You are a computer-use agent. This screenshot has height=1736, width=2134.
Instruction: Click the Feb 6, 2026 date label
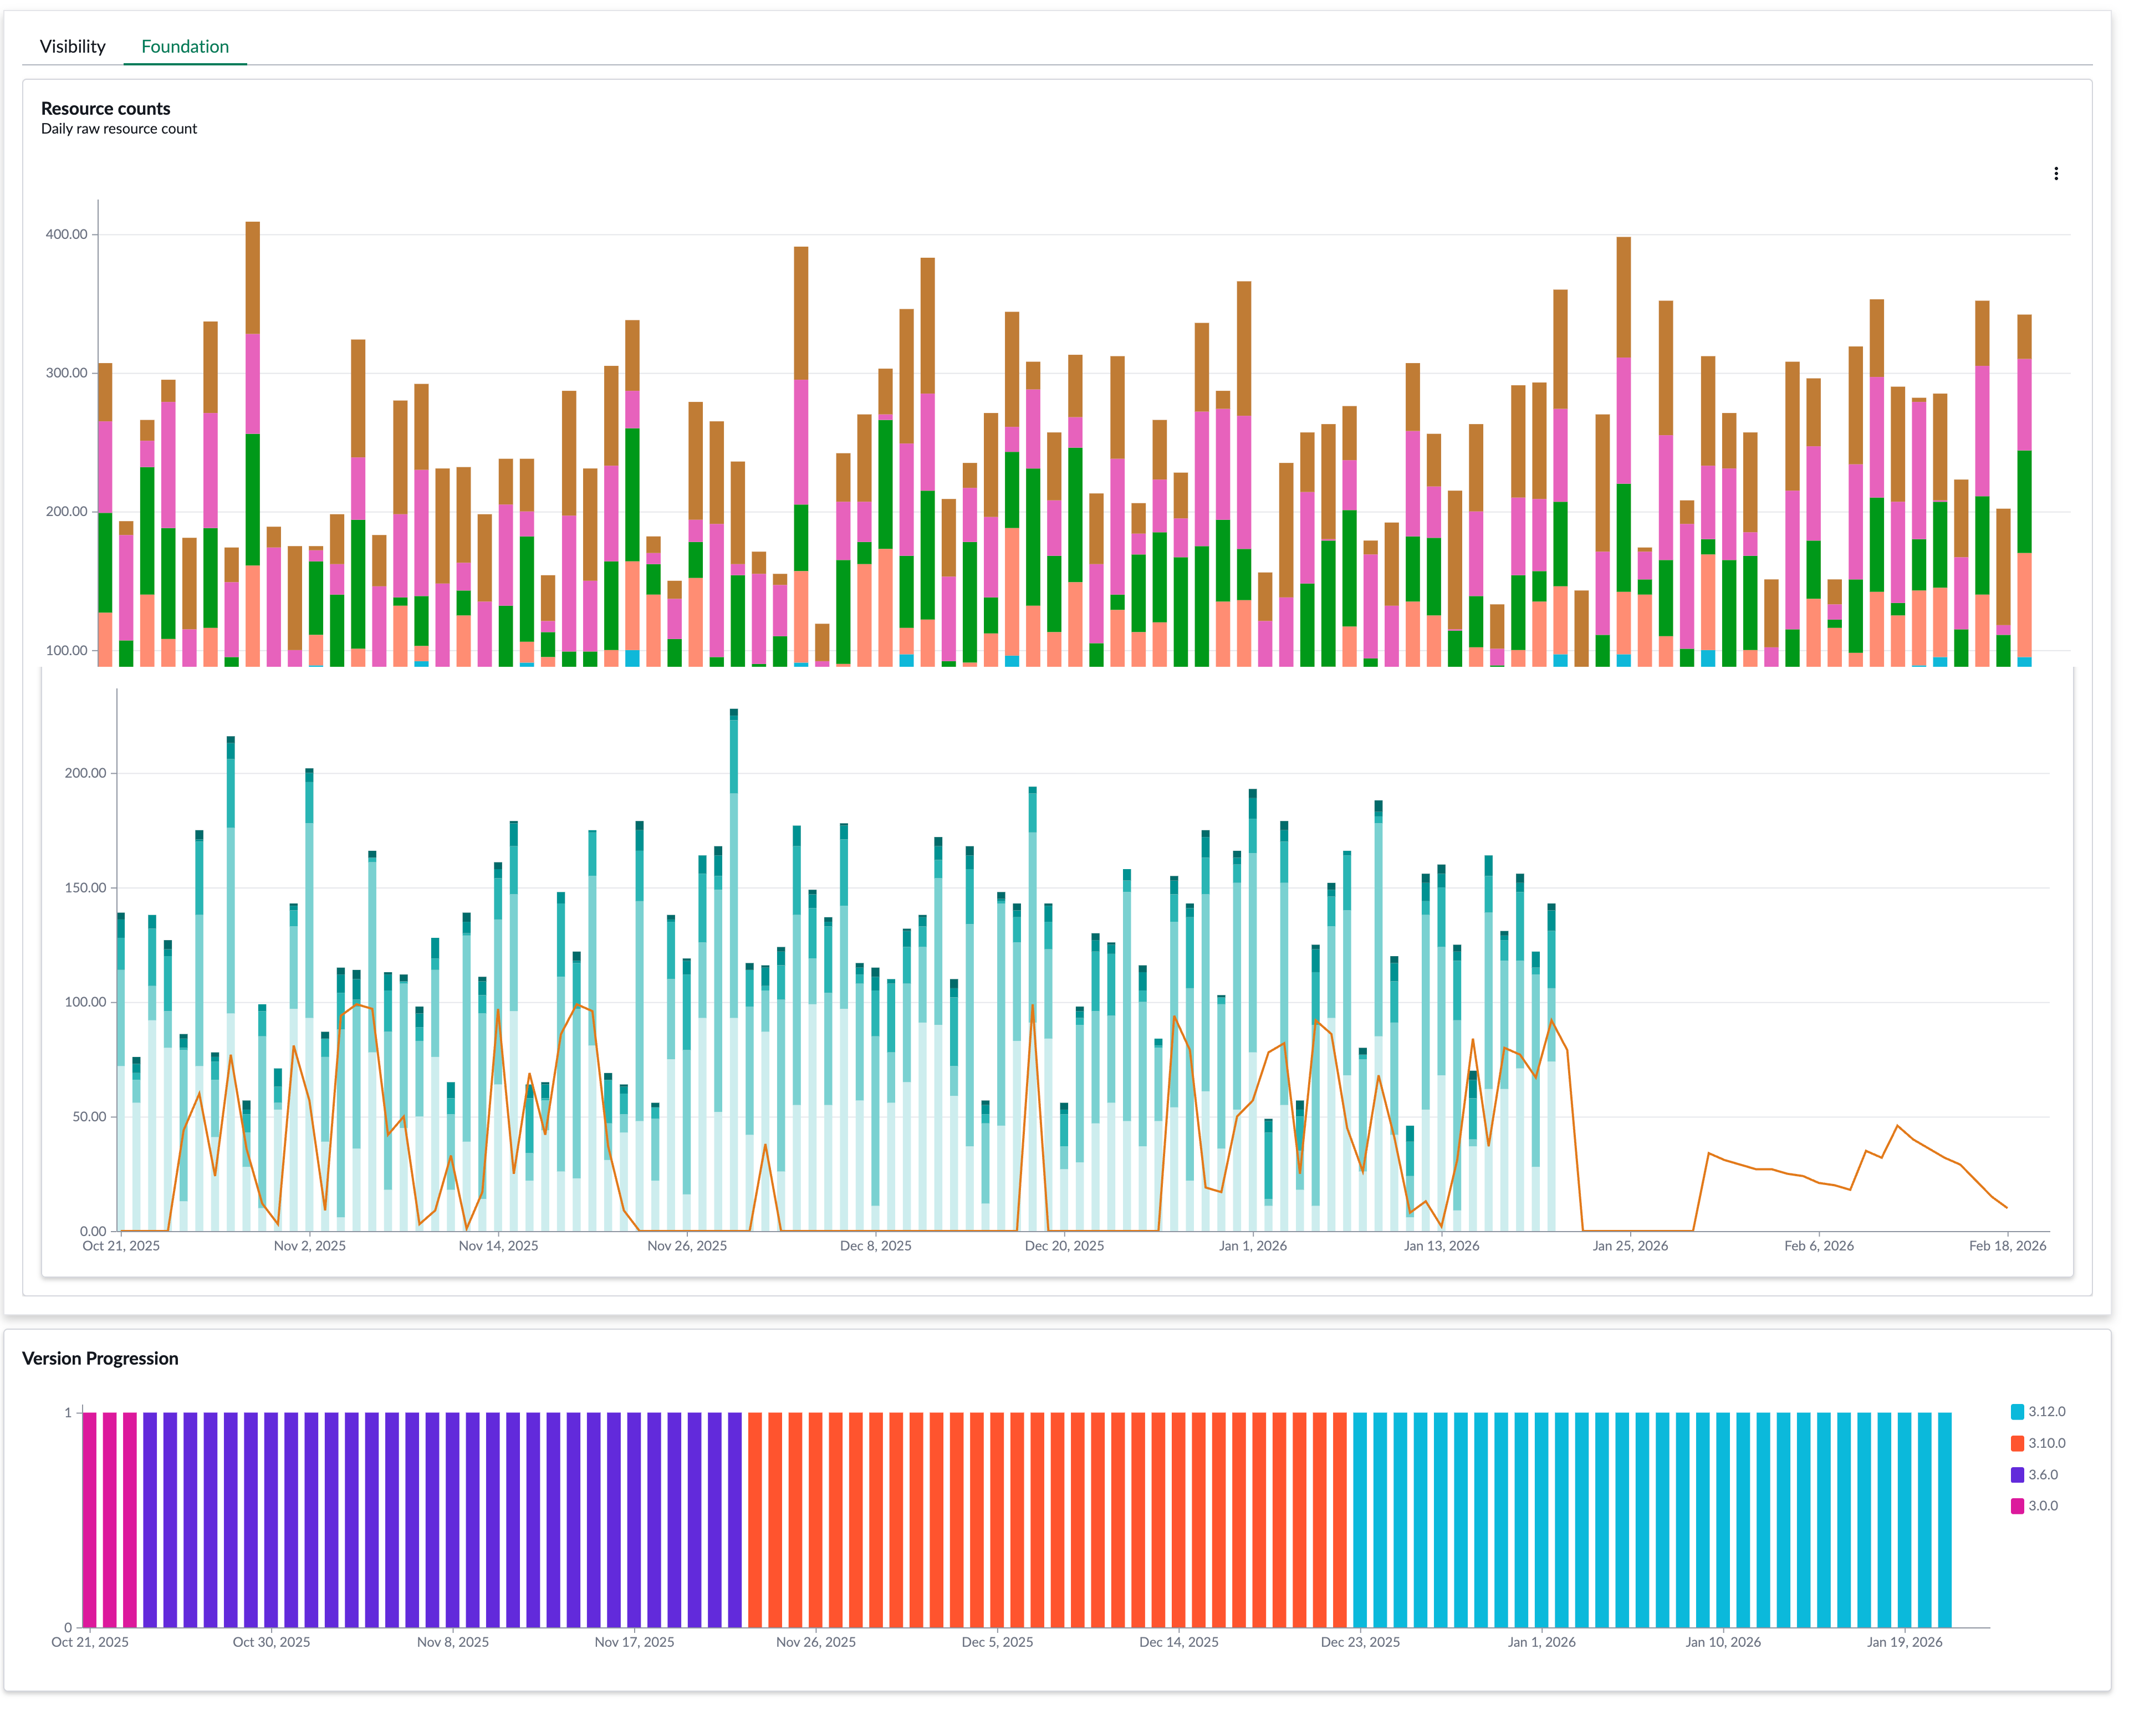pos(1819,1246)
